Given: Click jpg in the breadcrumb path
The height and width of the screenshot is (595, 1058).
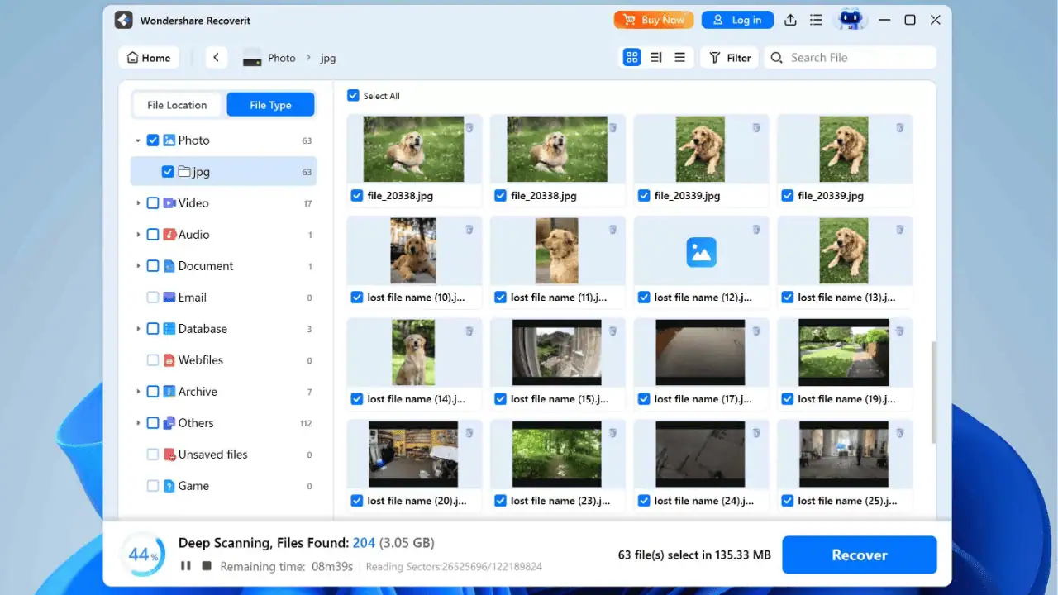Looking at the screenshot, I should point(328,58).
